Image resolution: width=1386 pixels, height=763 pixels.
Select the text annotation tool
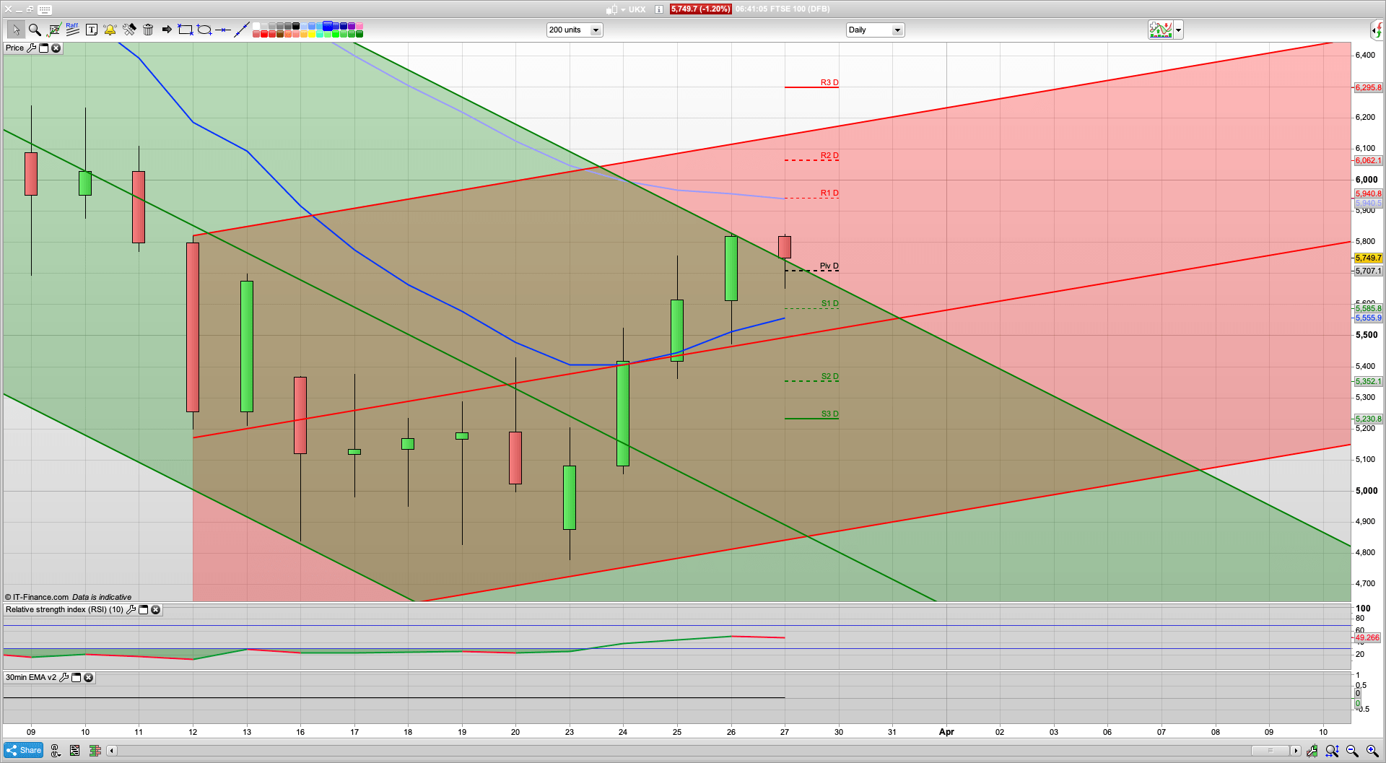pyautogui.click(x=91, y=30)
